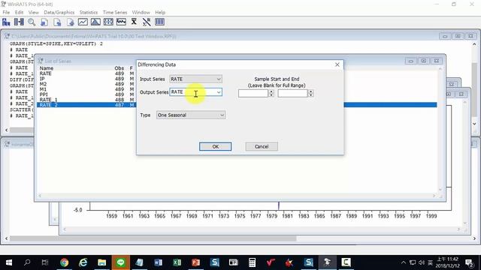Open Chrome from the taskbar

click(64, 262)
